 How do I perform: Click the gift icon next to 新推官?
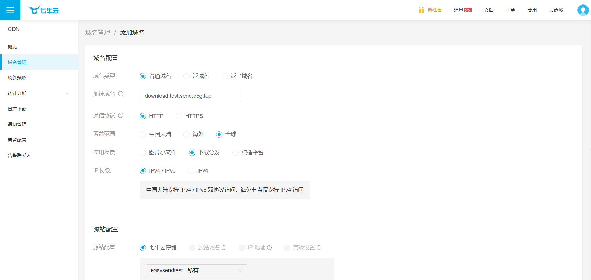(421, 10)
